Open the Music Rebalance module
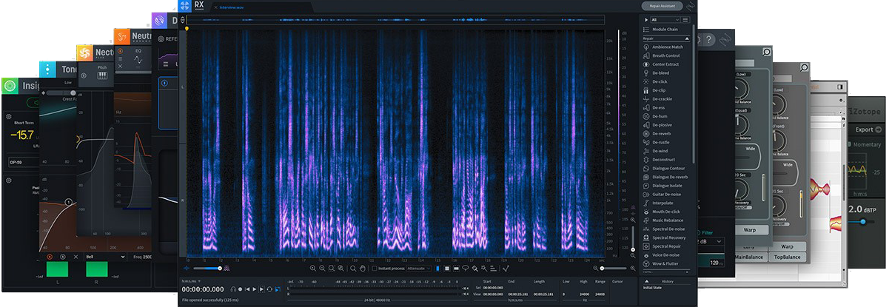Viewport: 892px width, 307px height. click(x=665, y=220)
